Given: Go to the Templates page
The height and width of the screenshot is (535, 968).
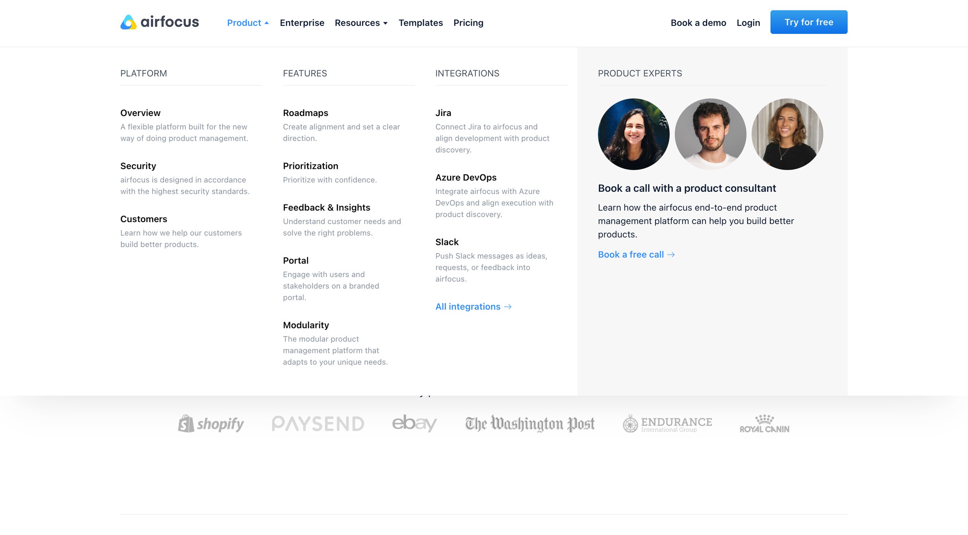Looking at the screenshot, I should 421,23.
